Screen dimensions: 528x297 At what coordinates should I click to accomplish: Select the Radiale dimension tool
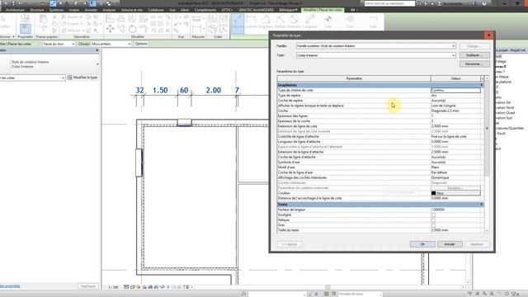[280, 21]
